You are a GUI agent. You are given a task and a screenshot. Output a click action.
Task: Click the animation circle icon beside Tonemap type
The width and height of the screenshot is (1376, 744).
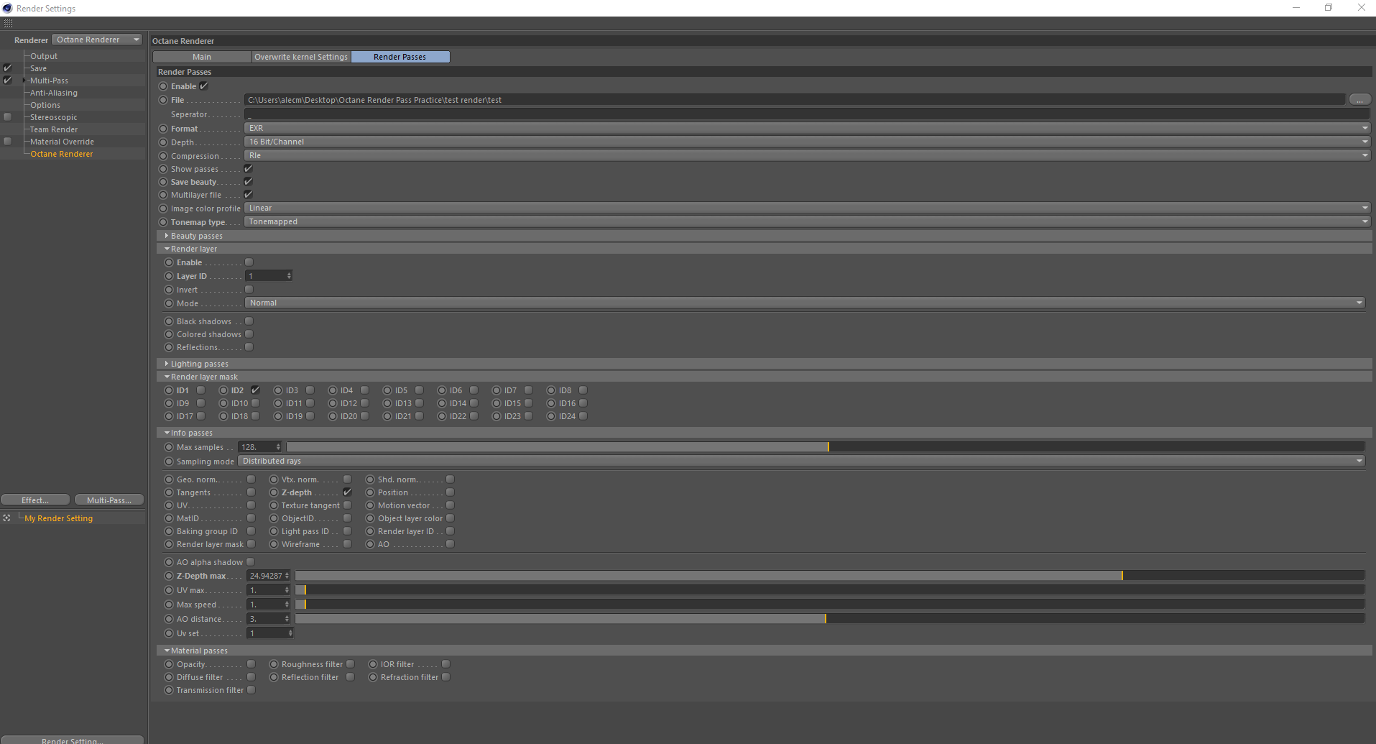(163, 222)
